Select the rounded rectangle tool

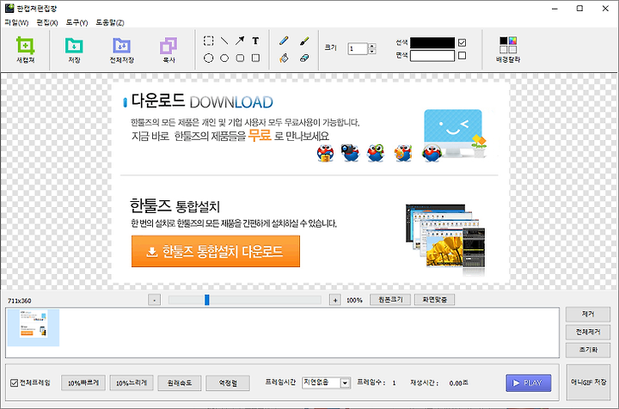point(240,58)
